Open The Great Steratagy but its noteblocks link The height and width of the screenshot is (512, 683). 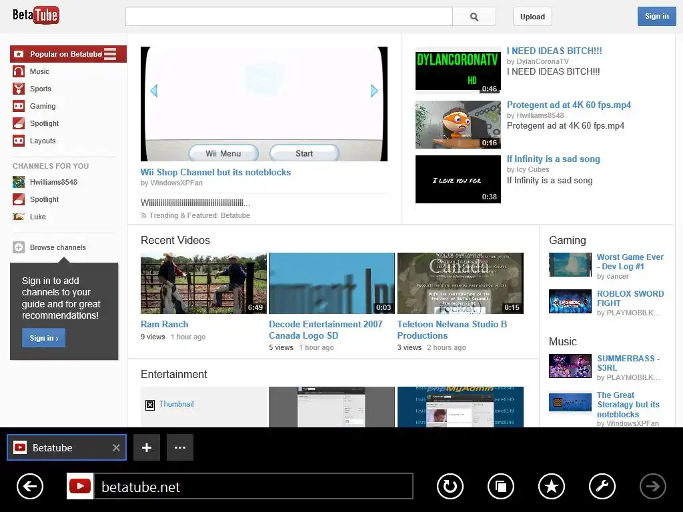tap(628, 405)
